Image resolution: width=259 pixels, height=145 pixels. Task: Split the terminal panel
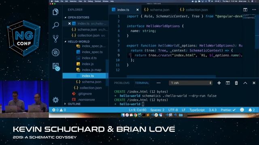[x=228, y=83]
